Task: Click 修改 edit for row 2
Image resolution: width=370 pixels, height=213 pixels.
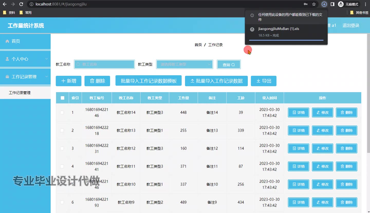Action: [322, 130]
